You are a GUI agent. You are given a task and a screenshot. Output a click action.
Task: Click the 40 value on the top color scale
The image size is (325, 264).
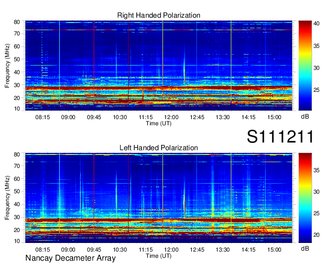pos(316,23)
